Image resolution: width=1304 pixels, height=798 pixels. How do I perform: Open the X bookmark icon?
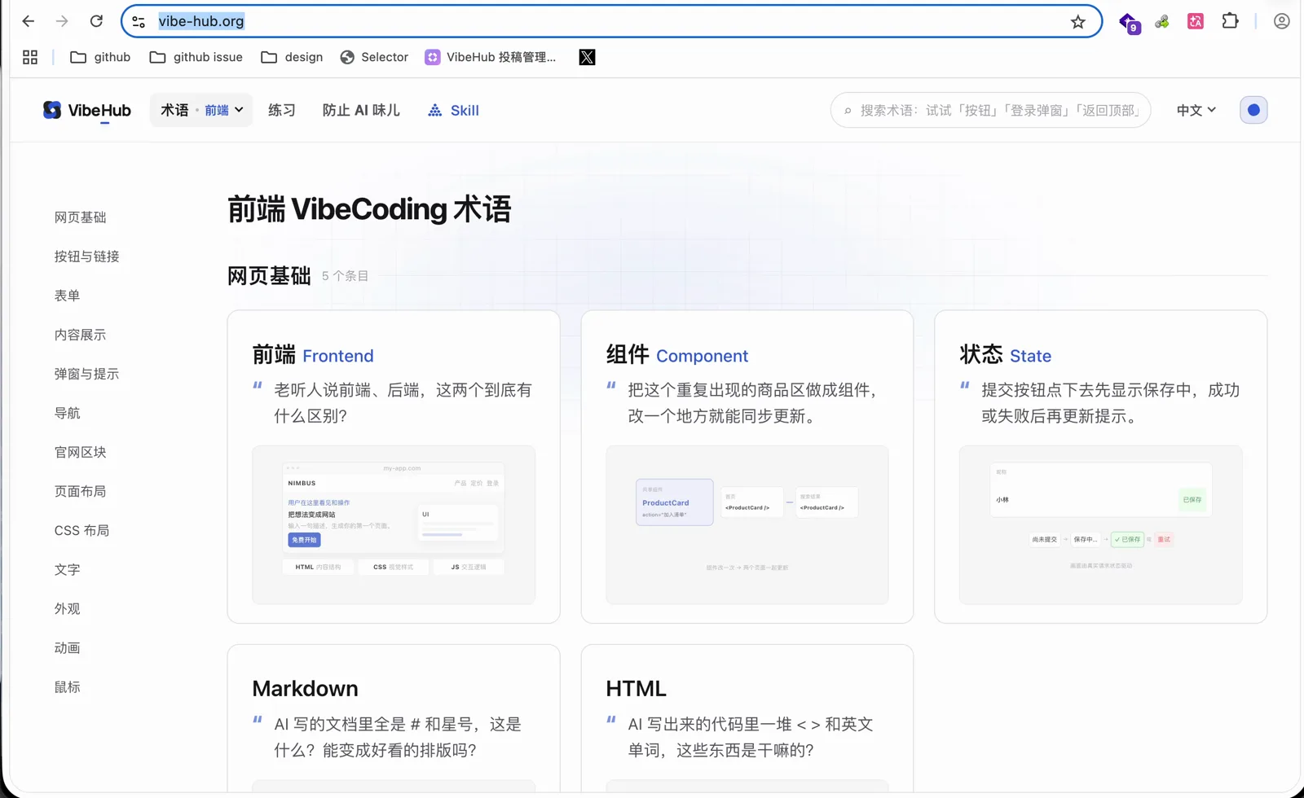587,57
